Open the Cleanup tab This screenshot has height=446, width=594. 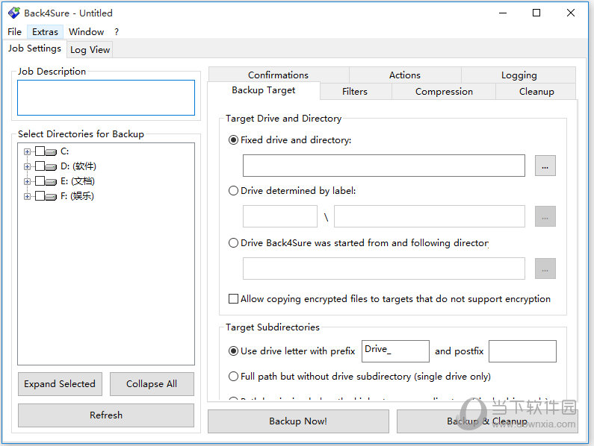click(536, 92)
